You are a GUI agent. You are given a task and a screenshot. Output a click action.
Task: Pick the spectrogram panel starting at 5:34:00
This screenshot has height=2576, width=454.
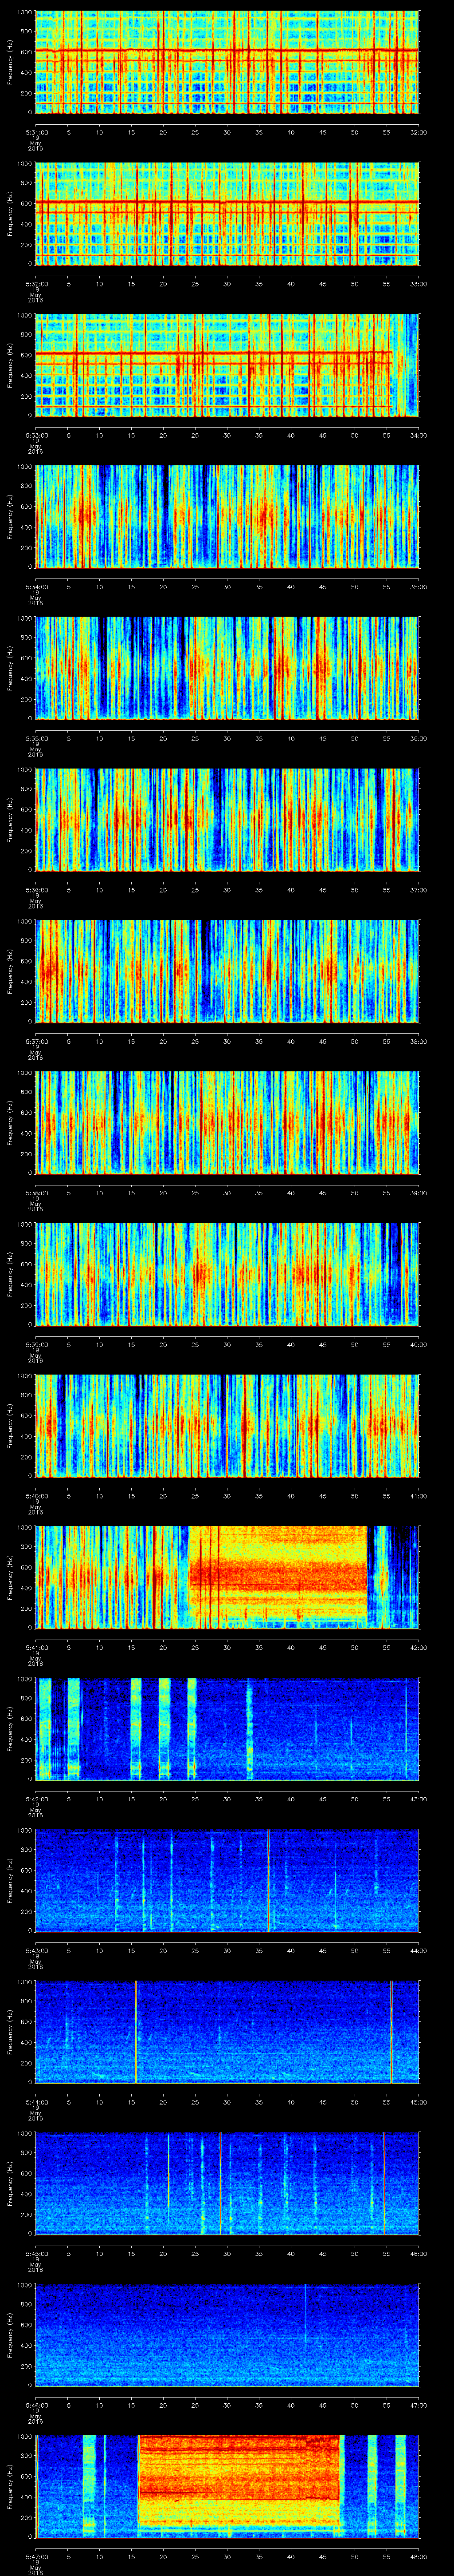(x=227, y=517)
